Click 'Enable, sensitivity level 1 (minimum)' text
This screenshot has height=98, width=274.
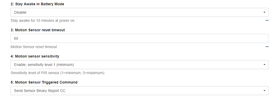click(x=44, y=65)
